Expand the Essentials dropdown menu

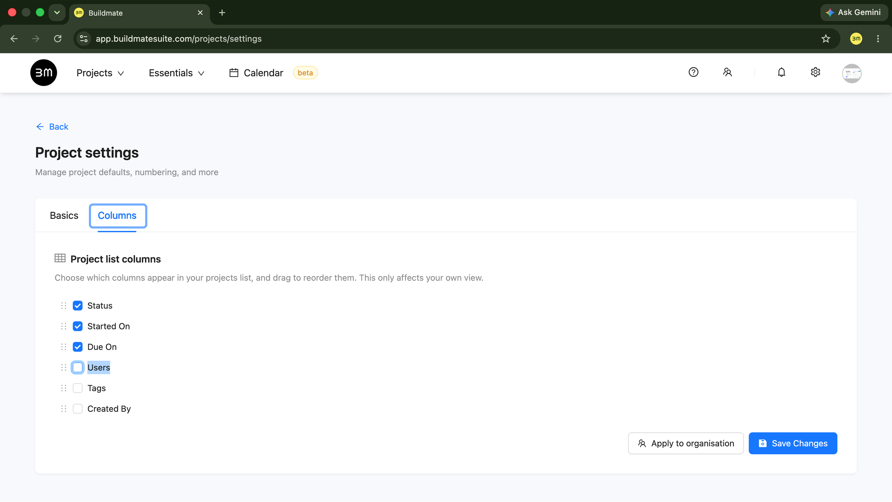177,73
